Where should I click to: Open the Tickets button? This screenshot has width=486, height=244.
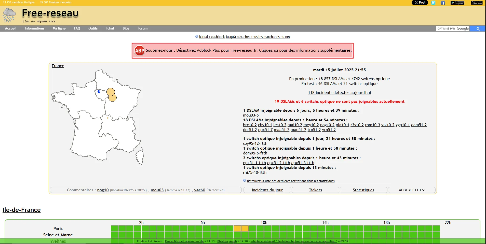[315, 190]
